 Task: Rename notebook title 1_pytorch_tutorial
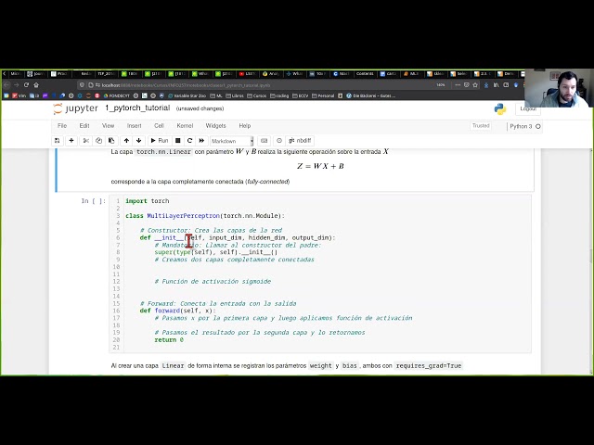point(137,108)
